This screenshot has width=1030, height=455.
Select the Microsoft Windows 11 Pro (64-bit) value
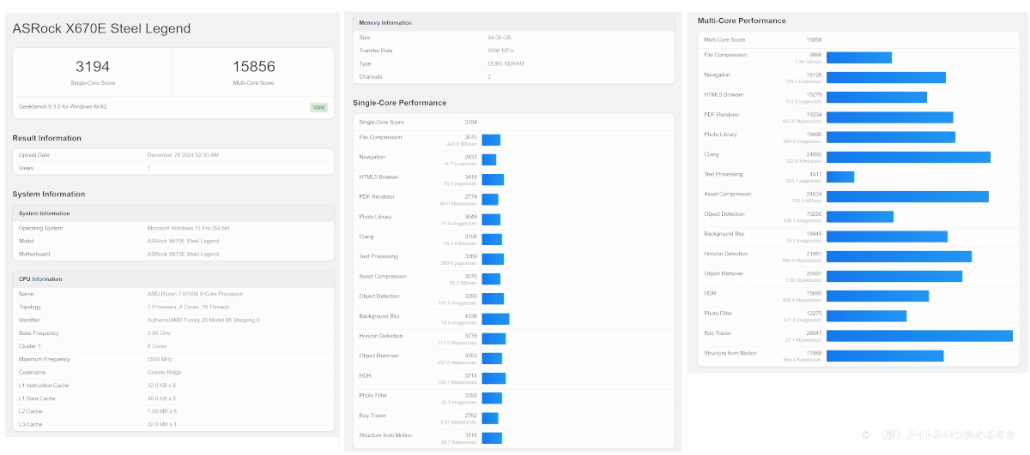click(188, 228)
